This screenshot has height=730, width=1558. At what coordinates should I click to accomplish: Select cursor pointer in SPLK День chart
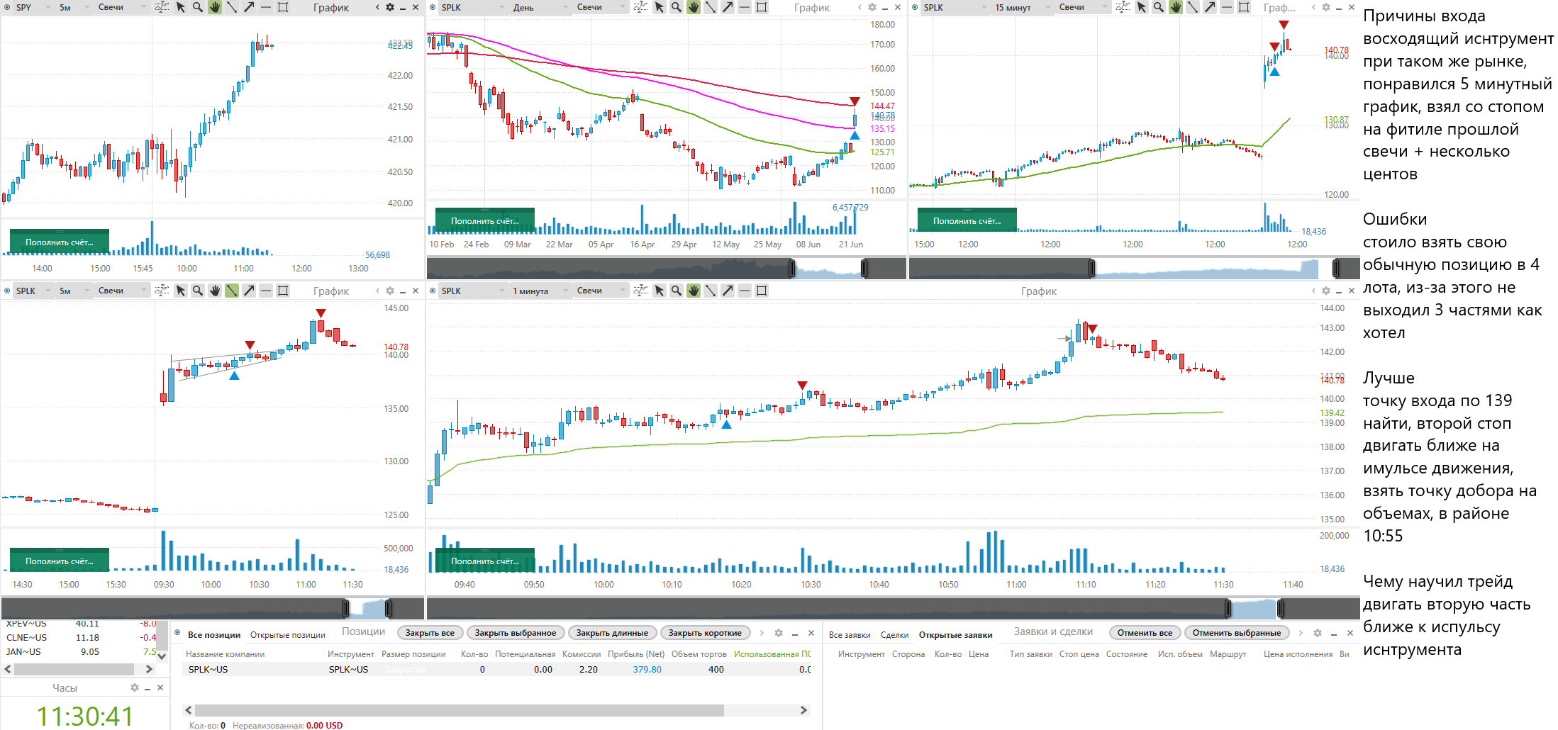tap(660, 7)
